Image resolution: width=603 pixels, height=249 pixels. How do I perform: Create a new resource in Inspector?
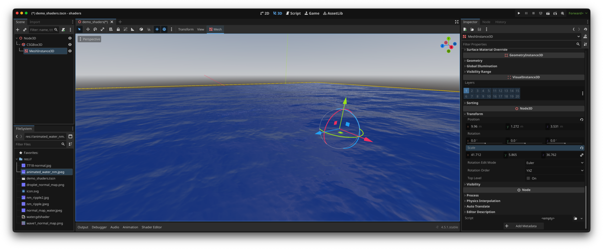point(465,29)
